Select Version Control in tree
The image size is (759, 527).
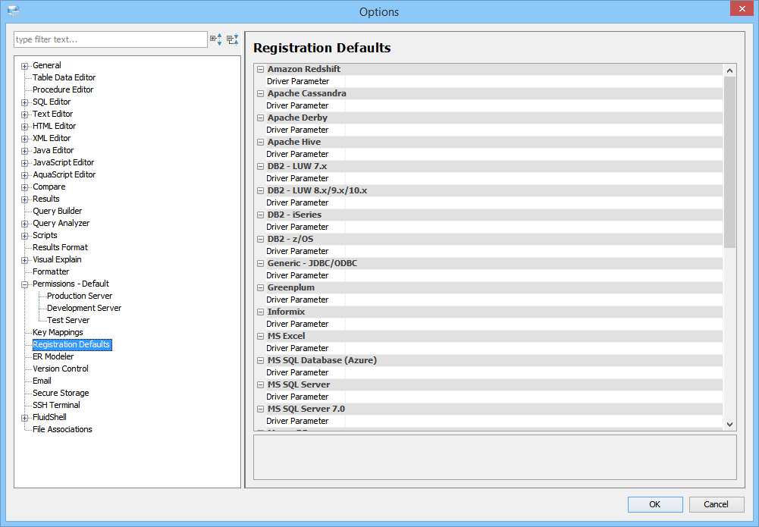click(x=61, y=369)
